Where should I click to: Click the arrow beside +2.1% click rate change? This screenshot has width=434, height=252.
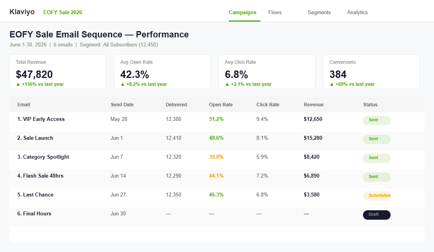[x=226, y=84]
